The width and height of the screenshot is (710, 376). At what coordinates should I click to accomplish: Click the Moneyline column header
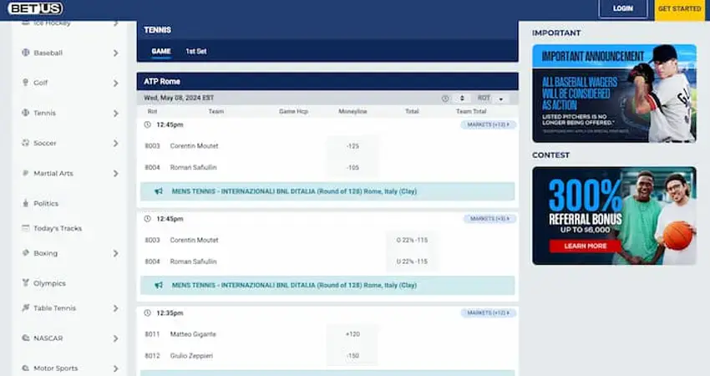(352, 111)
